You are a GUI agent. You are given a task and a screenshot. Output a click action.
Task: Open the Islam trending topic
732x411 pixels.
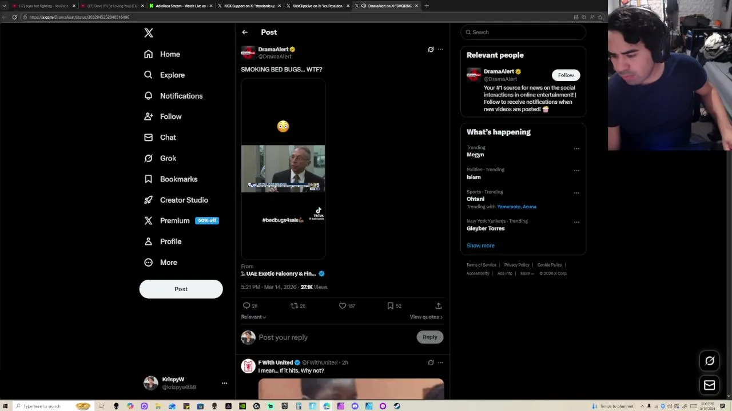(474, 177)
